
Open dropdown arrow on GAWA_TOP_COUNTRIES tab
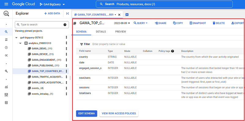pos(115,15)
